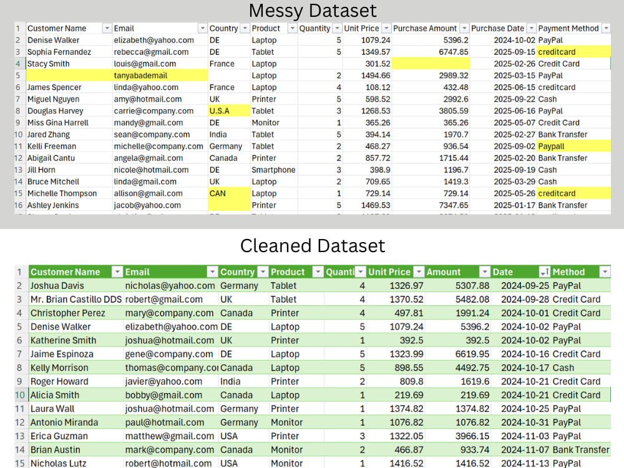Open Product filter dropdown in messy dataset

(x=293, y=28)
